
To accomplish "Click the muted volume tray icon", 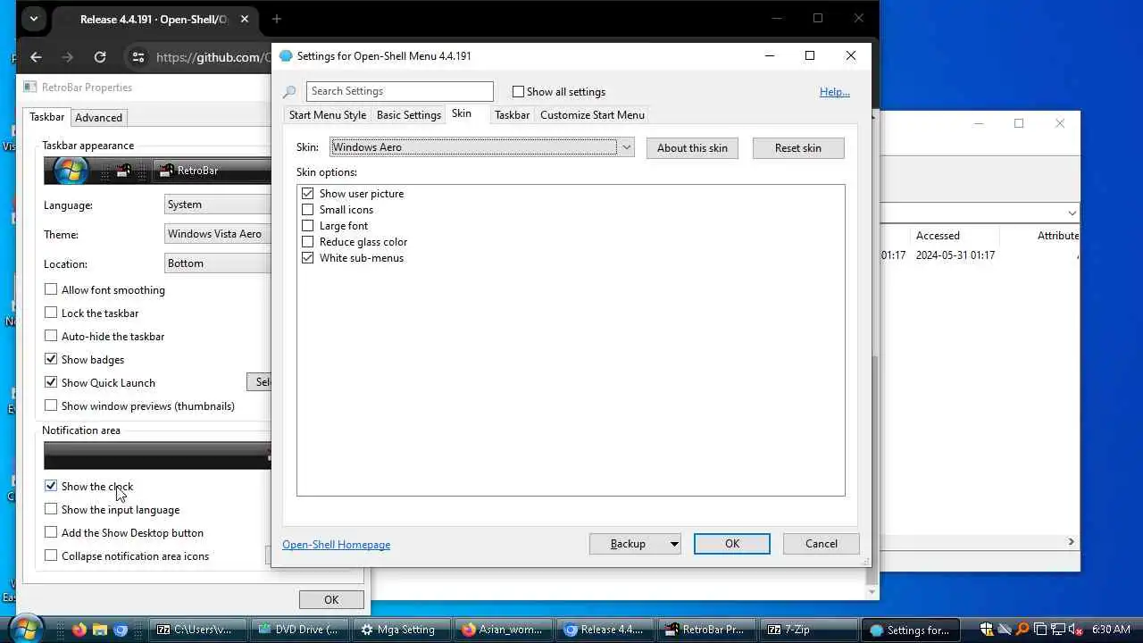I will click(x=1075, y=630).
